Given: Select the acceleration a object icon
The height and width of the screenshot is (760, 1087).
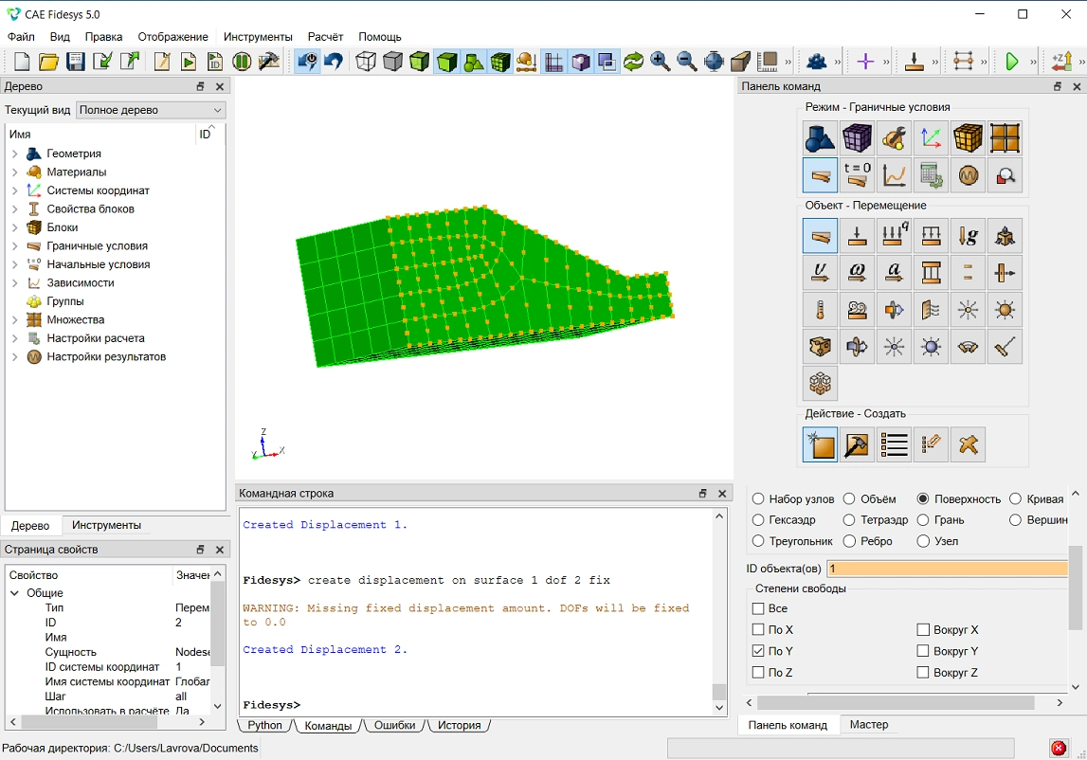Looking at the screenshot, I should 895,273.
